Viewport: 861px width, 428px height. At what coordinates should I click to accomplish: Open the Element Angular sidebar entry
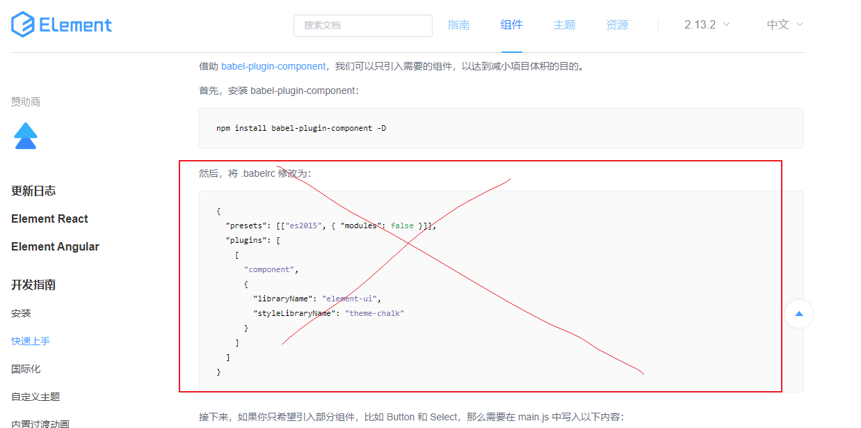[x=55, y=246]
